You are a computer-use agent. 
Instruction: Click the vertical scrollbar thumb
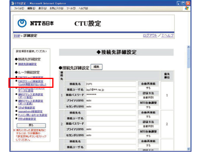click(x=189, y=59)
